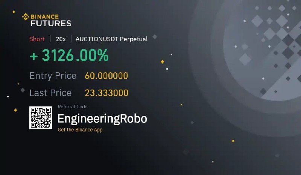Select the EngineeringRobo referral code
This screenshot has width=301, height=175.
pyautogui.click(x=102, y=119)
